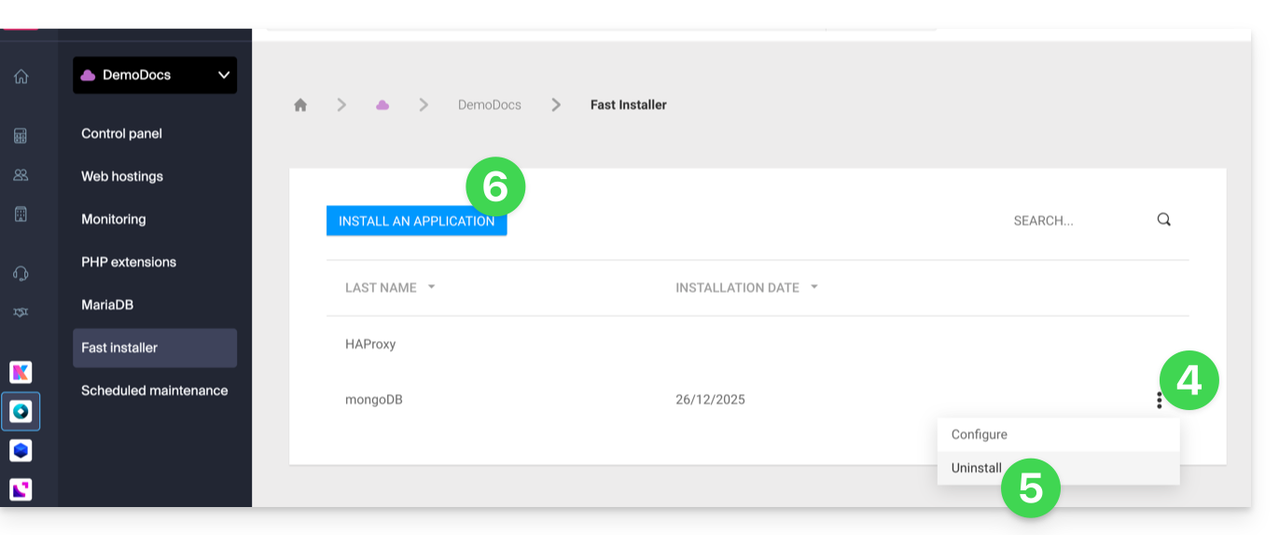Go to DemoDocs in breadcrumb
This screenshot has height=535, width=1279.
point(489,105)
